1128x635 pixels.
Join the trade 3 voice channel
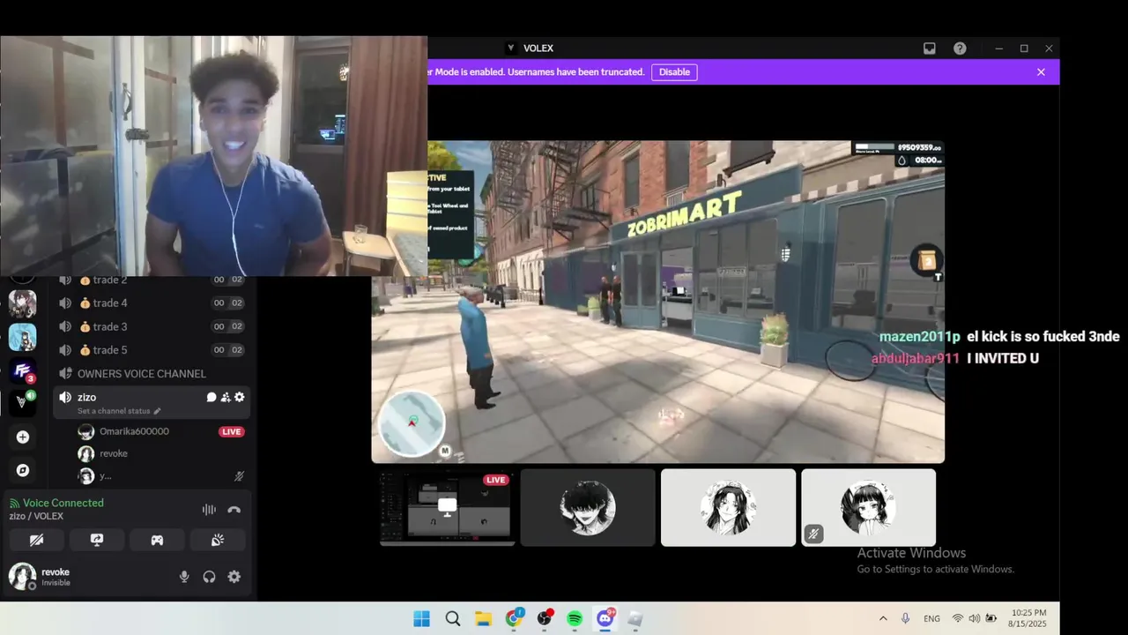(152, 326)
